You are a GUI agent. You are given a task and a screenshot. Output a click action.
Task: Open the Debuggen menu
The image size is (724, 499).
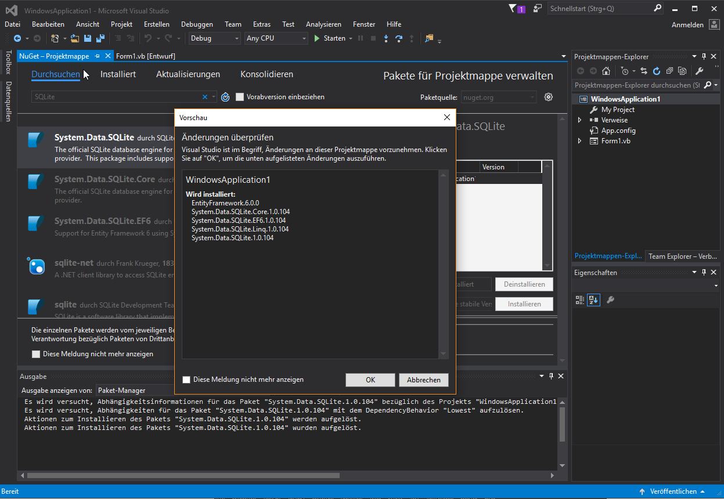coord(197,24)
